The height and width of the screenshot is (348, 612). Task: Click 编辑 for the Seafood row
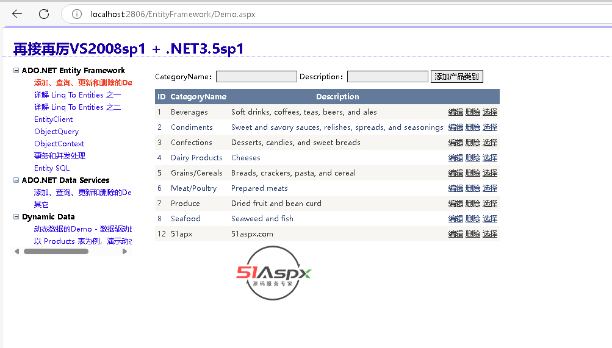click(x=455, y=219)
